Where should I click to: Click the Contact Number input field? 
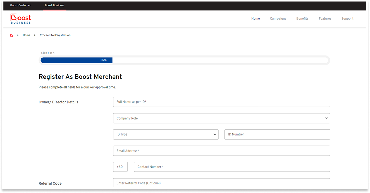tap(232, 167)
